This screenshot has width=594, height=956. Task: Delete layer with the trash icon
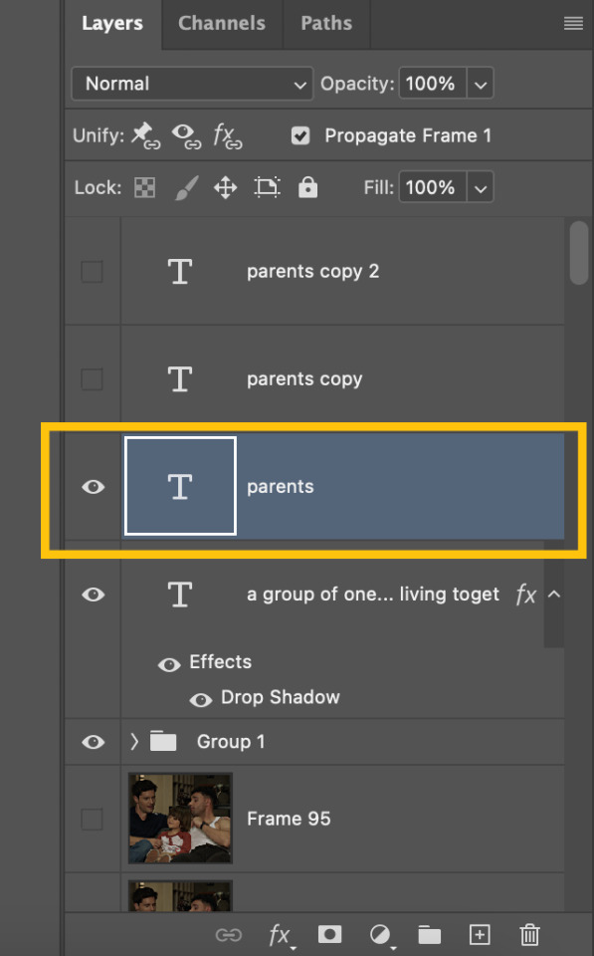[x=529, y=935]
